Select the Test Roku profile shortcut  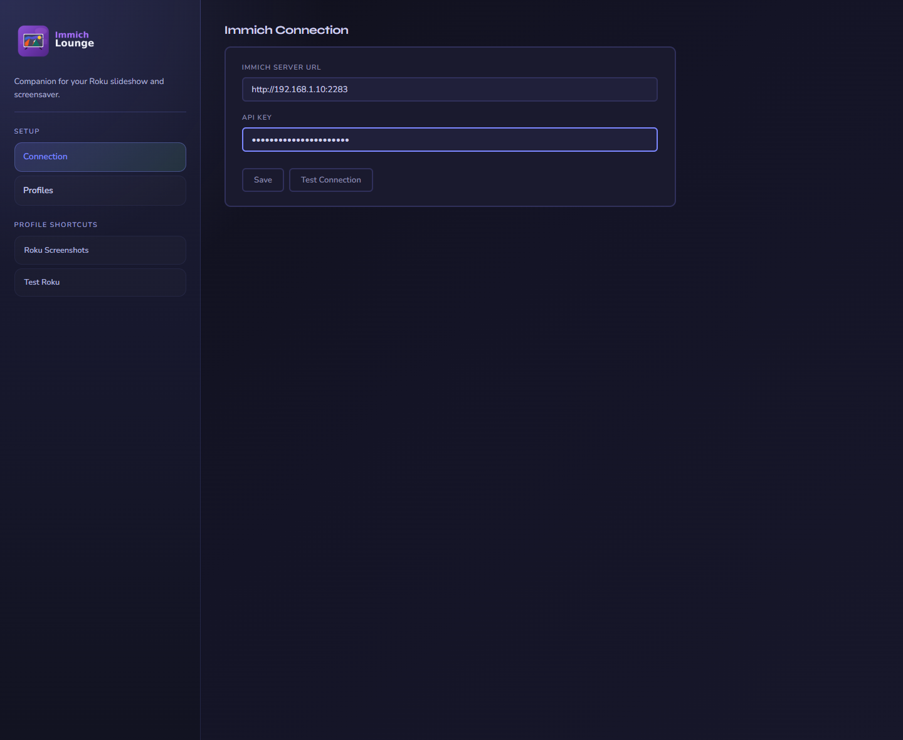(100, 283)
